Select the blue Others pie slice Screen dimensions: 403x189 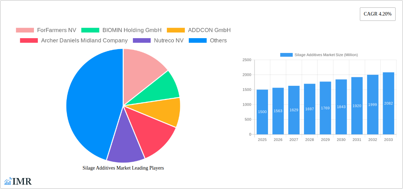88,106
